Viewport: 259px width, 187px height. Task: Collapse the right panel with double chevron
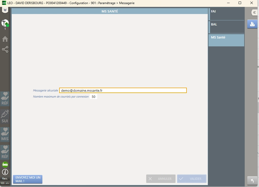[x=254, y=12]
